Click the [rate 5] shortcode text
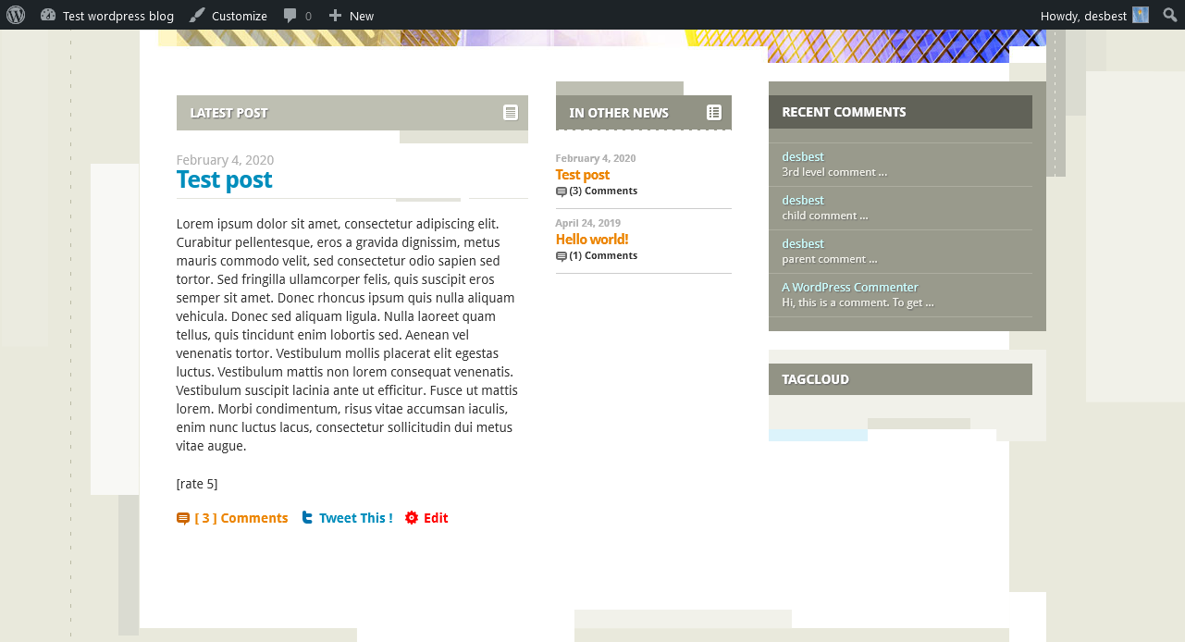 pos(197,484)
